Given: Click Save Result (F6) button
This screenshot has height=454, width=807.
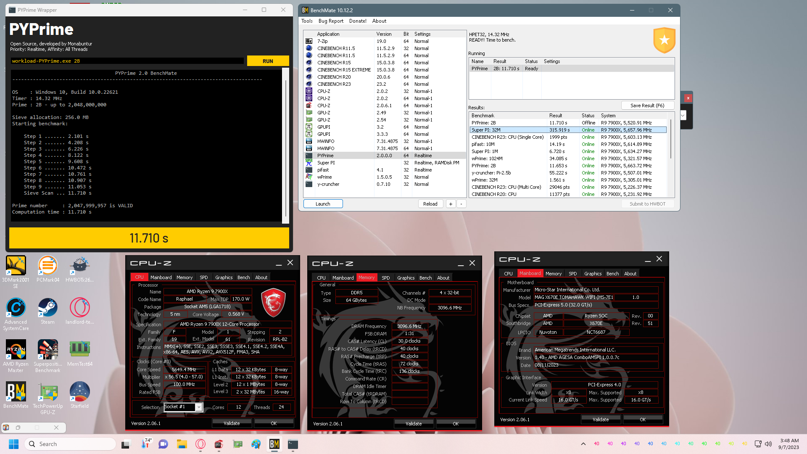Looking at the screenshot, I should click(x=647, y=106).
